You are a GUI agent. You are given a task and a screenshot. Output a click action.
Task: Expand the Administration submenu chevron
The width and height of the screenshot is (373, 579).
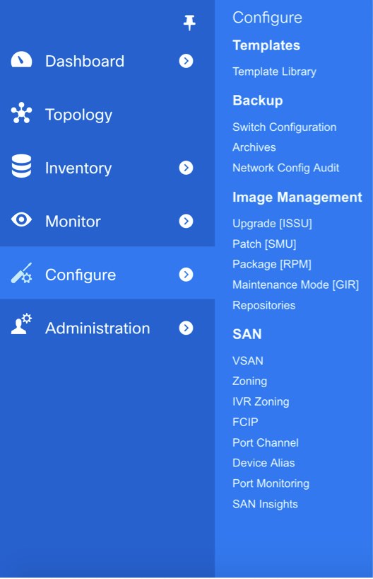pyautogui.click(x=186, y=328)
